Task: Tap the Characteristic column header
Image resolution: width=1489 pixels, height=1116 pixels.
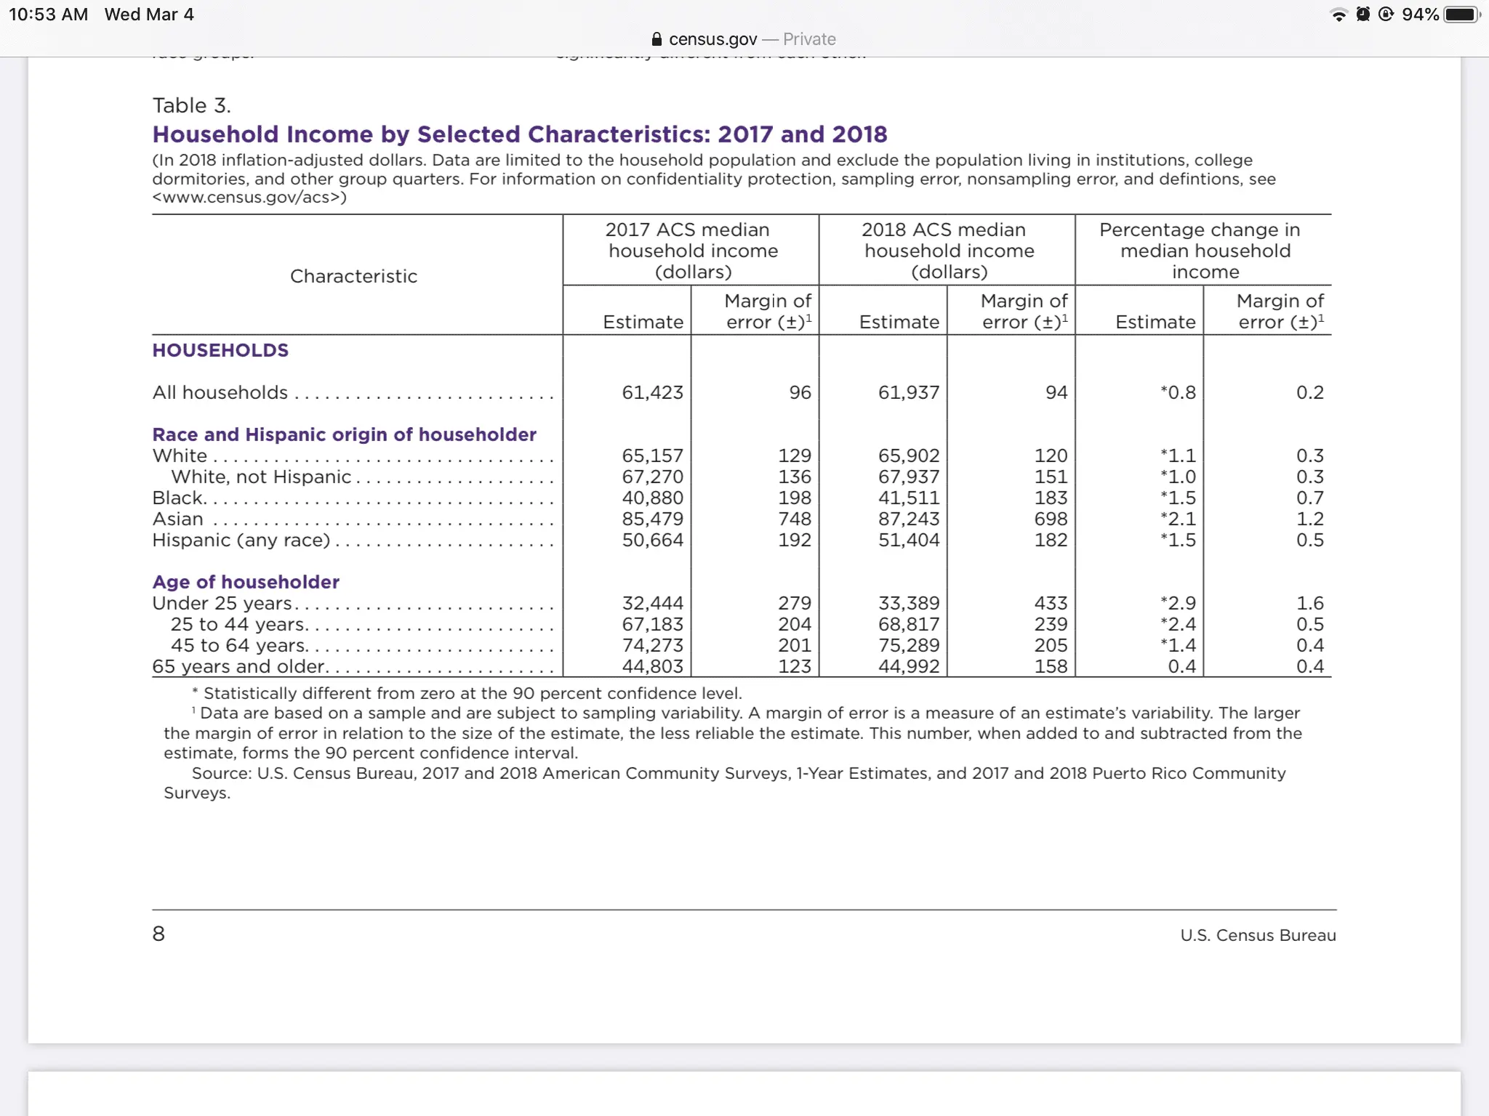Action: (x=353, y=276)
